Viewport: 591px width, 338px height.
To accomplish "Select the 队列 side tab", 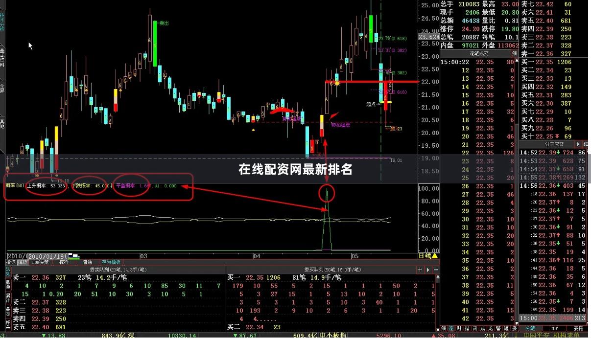I will 8,272.
